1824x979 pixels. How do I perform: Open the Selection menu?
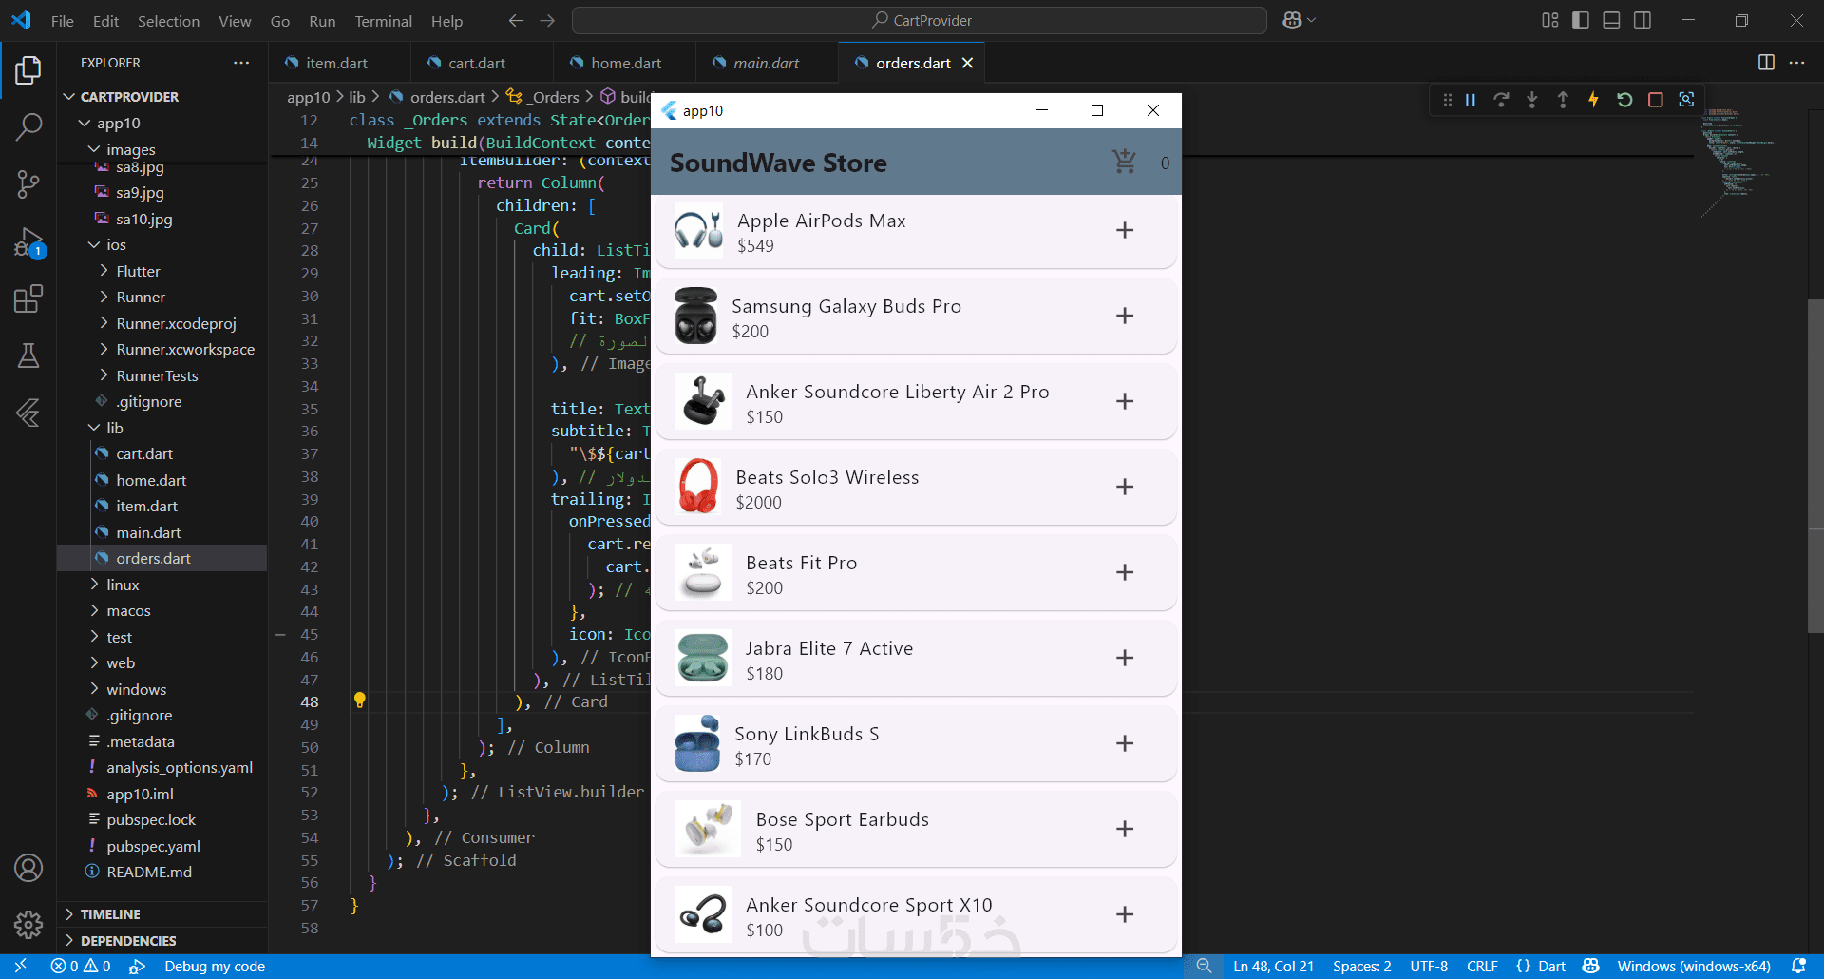[168, 21]
